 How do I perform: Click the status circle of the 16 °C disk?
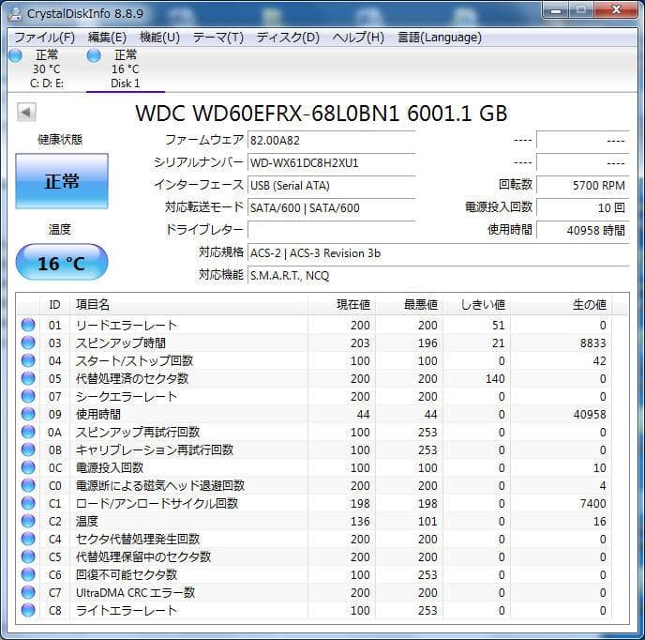[94, 55]
